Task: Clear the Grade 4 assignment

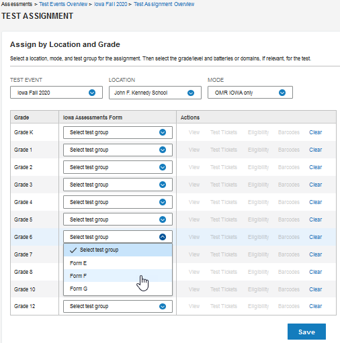Action: pyautogui.click(x=316, y=202)
